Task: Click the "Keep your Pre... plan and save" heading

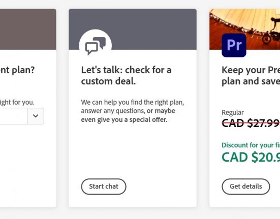Action: point(251,76)
